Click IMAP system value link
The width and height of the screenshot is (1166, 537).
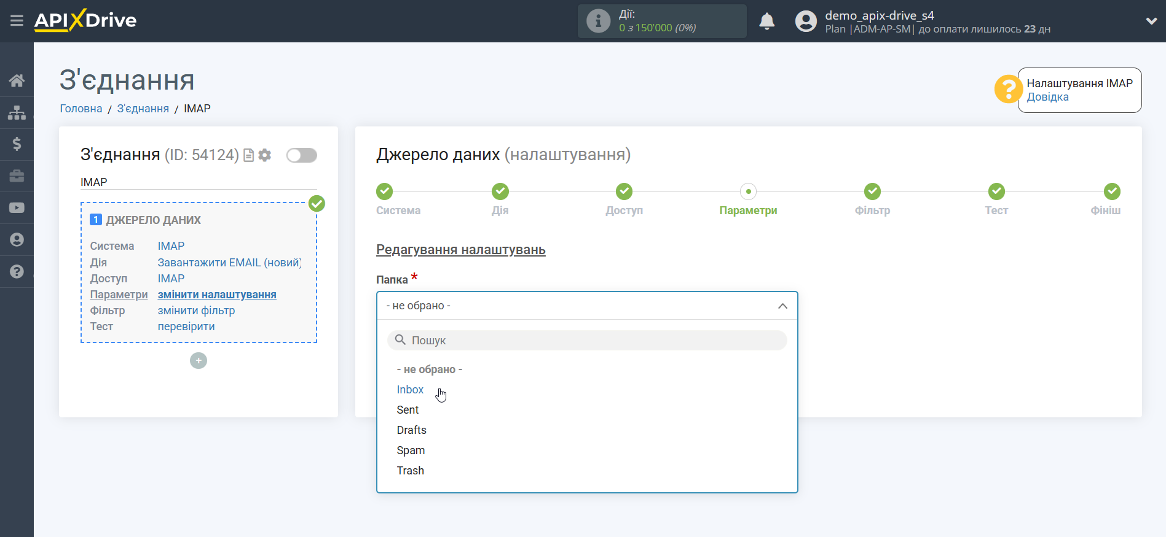click(x=171, y=246)
